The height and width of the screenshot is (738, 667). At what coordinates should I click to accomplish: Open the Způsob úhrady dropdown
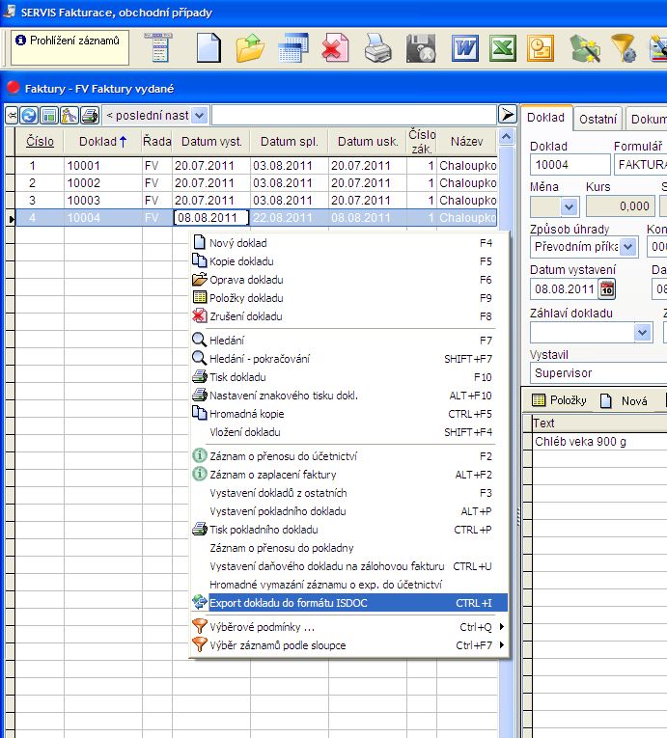pos(628,247)
